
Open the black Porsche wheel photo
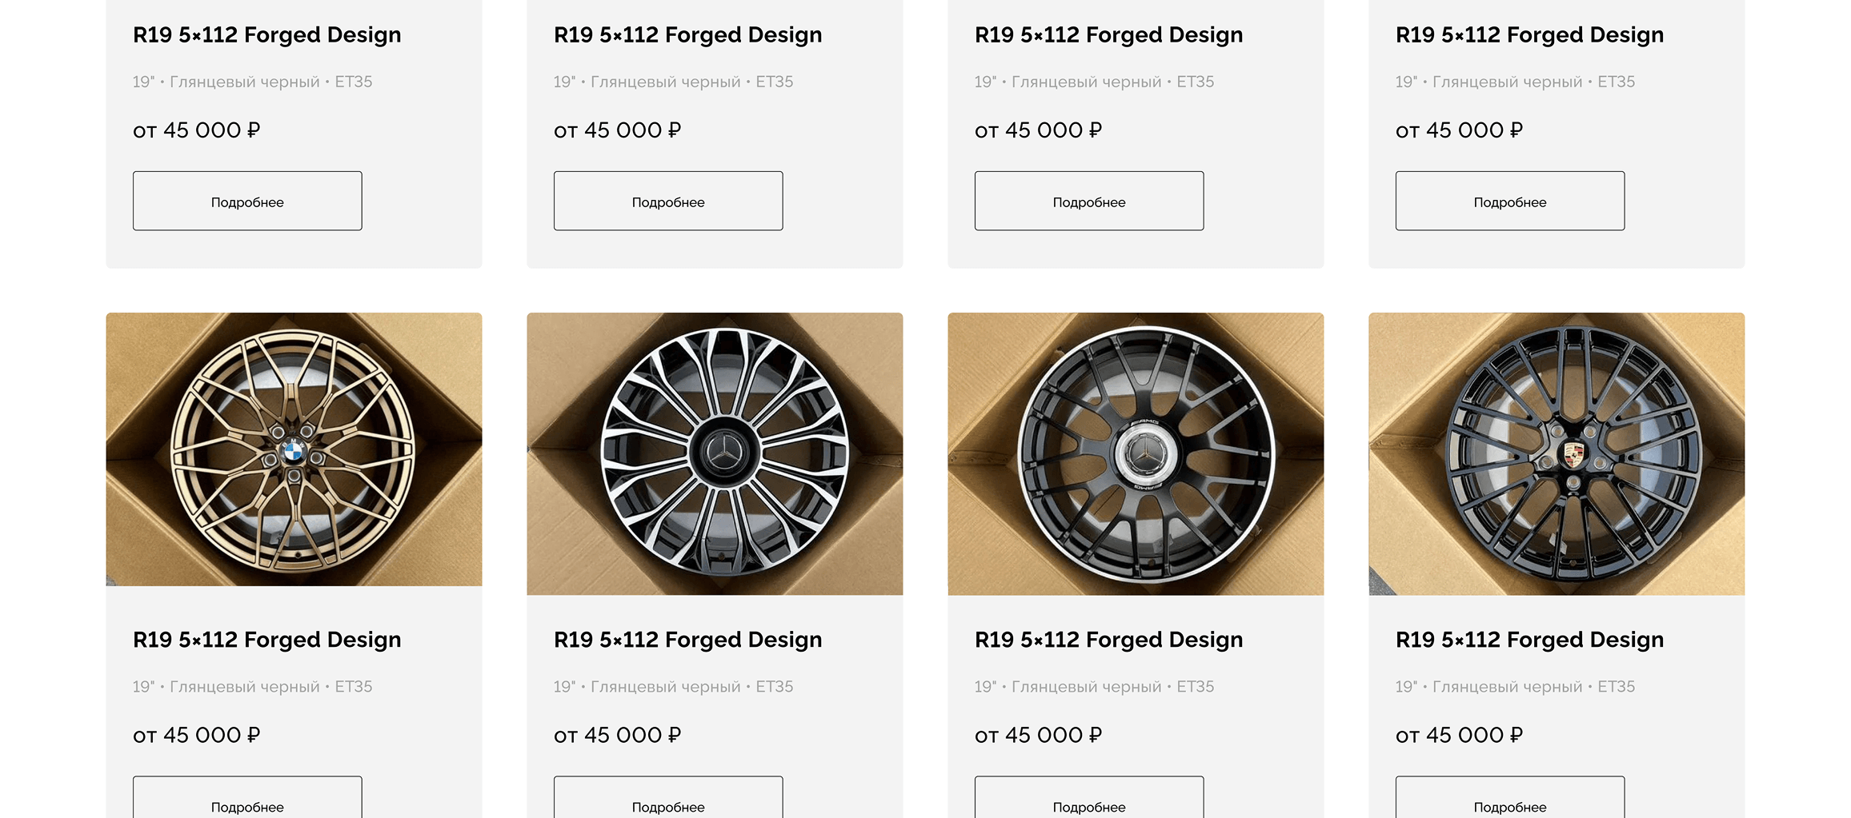(x=1557, y=453)
